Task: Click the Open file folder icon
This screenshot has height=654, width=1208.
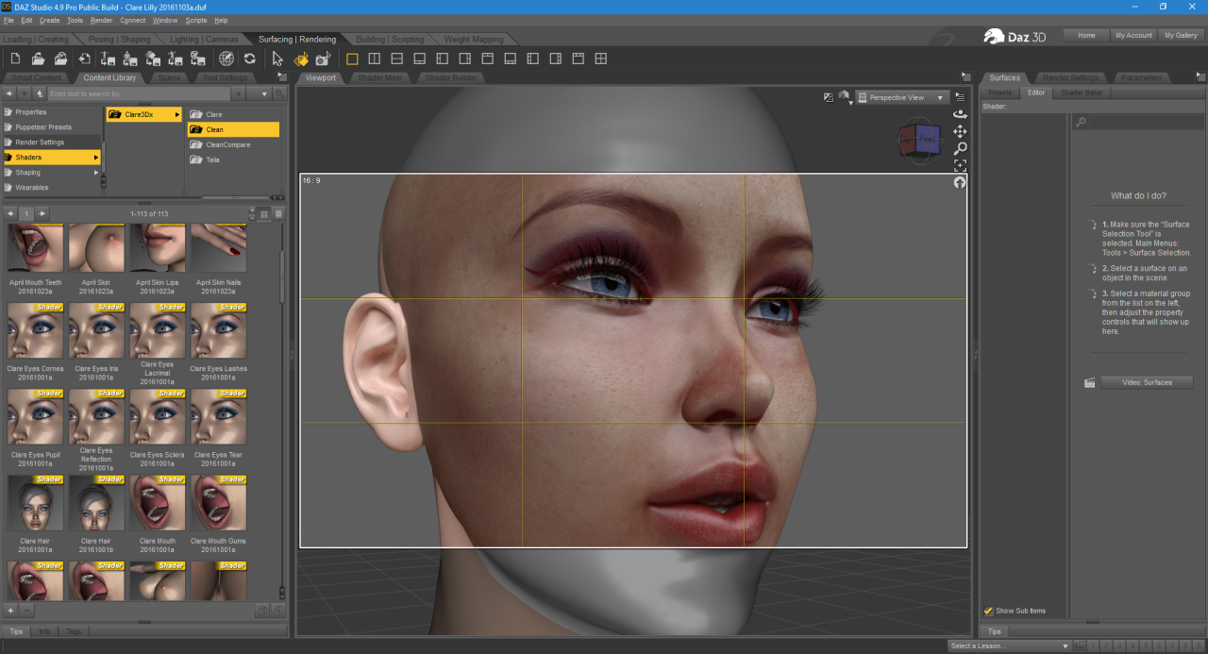Action: click(x=38, y=59)
